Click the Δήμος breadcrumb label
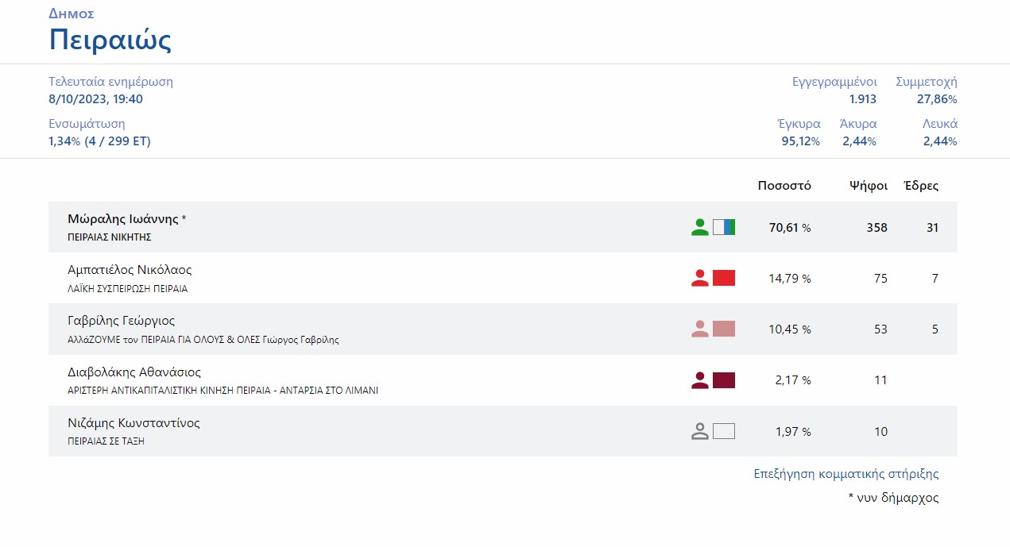Screen dimensions: 1010x547 click(x=72, y=13)
